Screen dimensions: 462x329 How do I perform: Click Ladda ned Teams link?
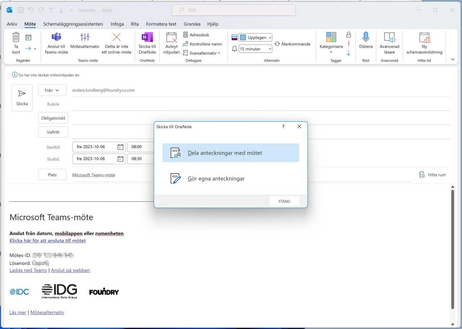pyautogui.click(x=28, y=270)
